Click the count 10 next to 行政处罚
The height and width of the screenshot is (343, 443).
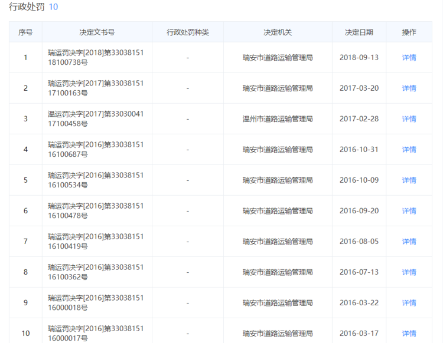(53, 6)
